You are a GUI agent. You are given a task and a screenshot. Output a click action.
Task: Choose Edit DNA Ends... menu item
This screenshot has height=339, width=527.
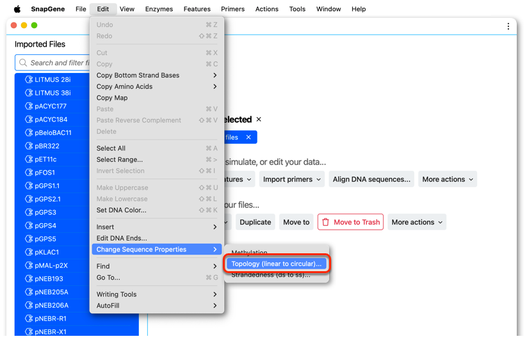157,238
